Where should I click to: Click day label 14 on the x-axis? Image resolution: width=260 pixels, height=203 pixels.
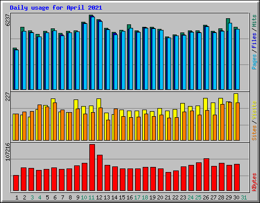point(114,197)
